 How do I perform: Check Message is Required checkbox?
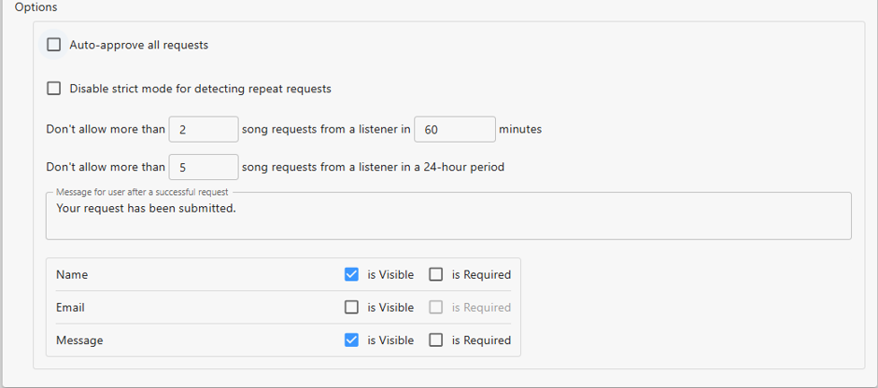pyautogui.click(x=436, y=339)
